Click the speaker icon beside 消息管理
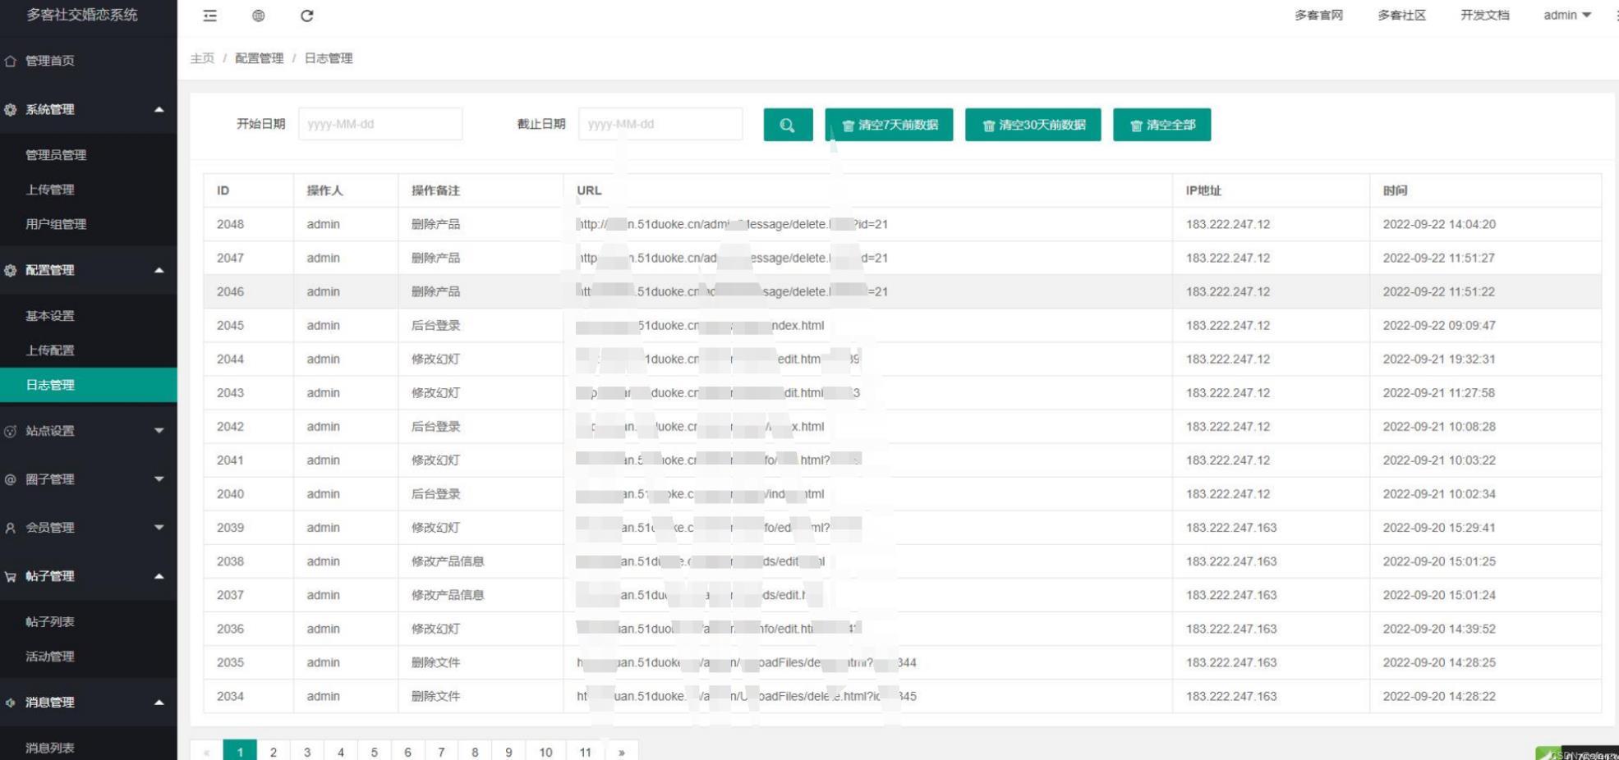1619x760 pixels. click(10, 703)
